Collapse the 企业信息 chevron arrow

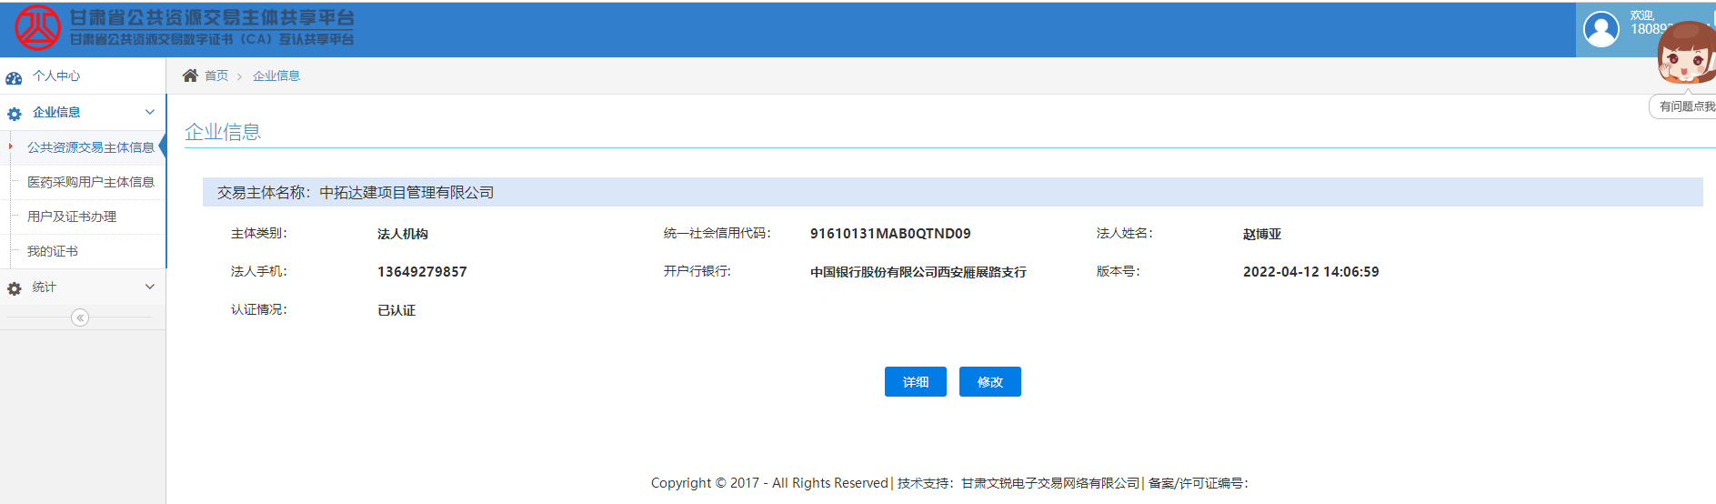[x=150, y=112]
